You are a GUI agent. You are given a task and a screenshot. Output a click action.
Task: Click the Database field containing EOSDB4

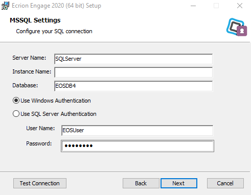(133, 86)
